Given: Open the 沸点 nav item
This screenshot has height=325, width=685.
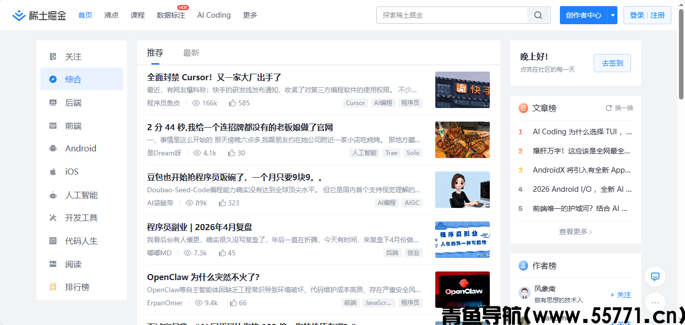Looking at the screenshot, I should (111, 15).
